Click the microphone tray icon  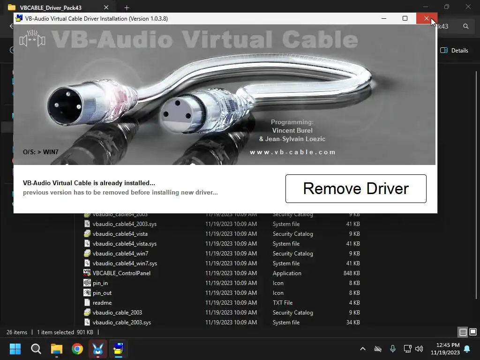[x=393, y=349]
